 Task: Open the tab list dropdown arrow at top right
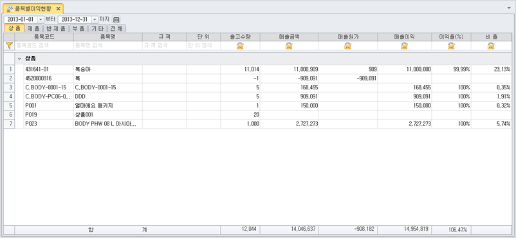[510, 7]
